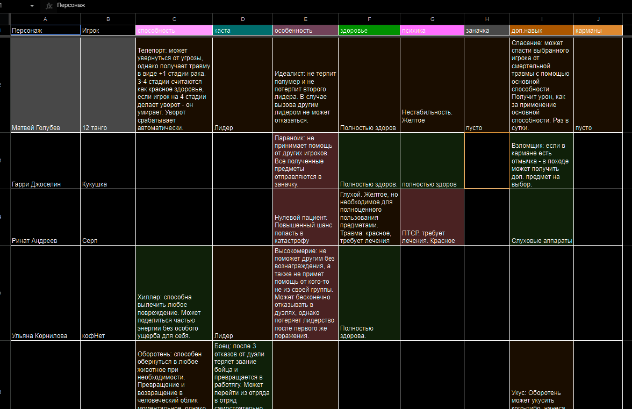Select the cell with Слуховые аппараты
The image size is (632, 409).
pyautogui.click(x=541, y=217)
